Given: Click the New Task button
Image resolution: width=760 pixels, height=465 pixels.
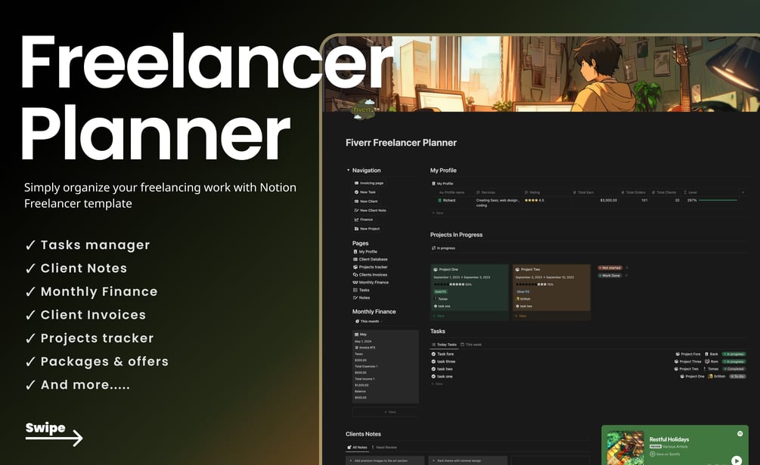Looking at the screenshot, I should pyautogui.click(x=365, y=192).
